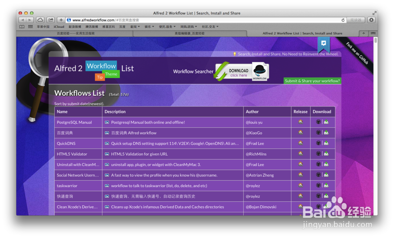Screen dimensions: 394x238
Task: Select the Alfred 2 Workflow List tab
Action: [302, 33]
